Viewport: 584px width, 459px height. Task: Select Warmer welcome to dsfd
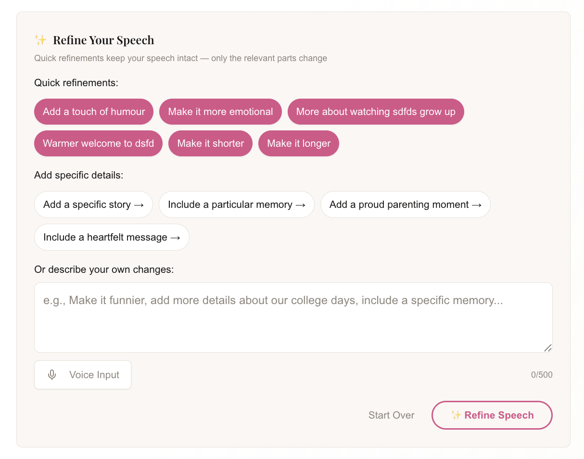(98, 143)
